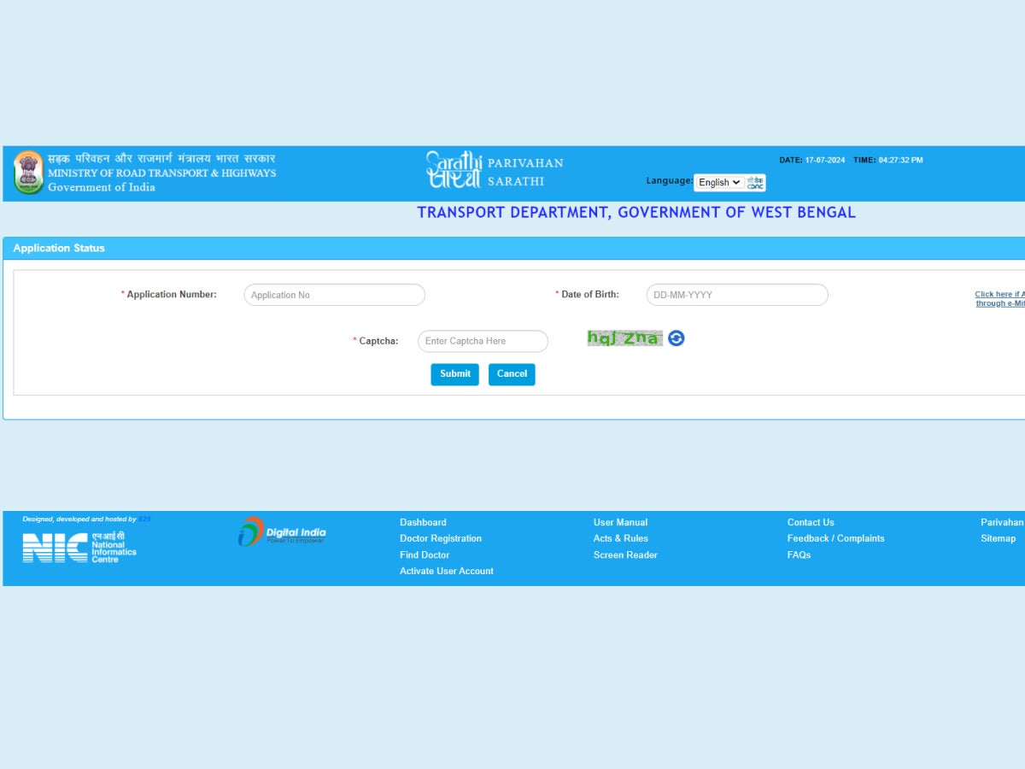Open the Language dropdown
Screen dimensions: 1025x769
coord(718,183)
